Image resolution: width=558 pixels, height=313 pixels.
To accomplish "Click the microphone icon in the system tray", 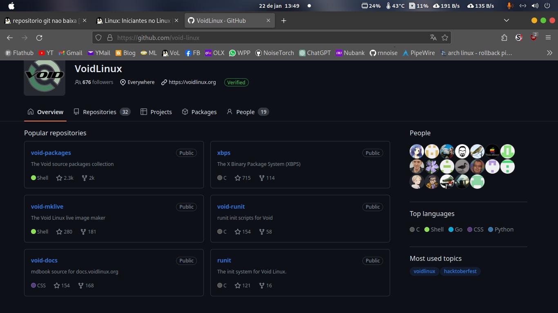I will pos(510,6).
